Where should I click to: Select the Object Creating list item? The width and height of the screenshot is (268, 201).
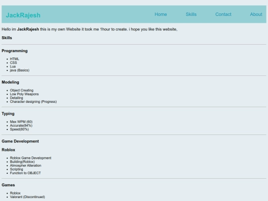(21, 90)
